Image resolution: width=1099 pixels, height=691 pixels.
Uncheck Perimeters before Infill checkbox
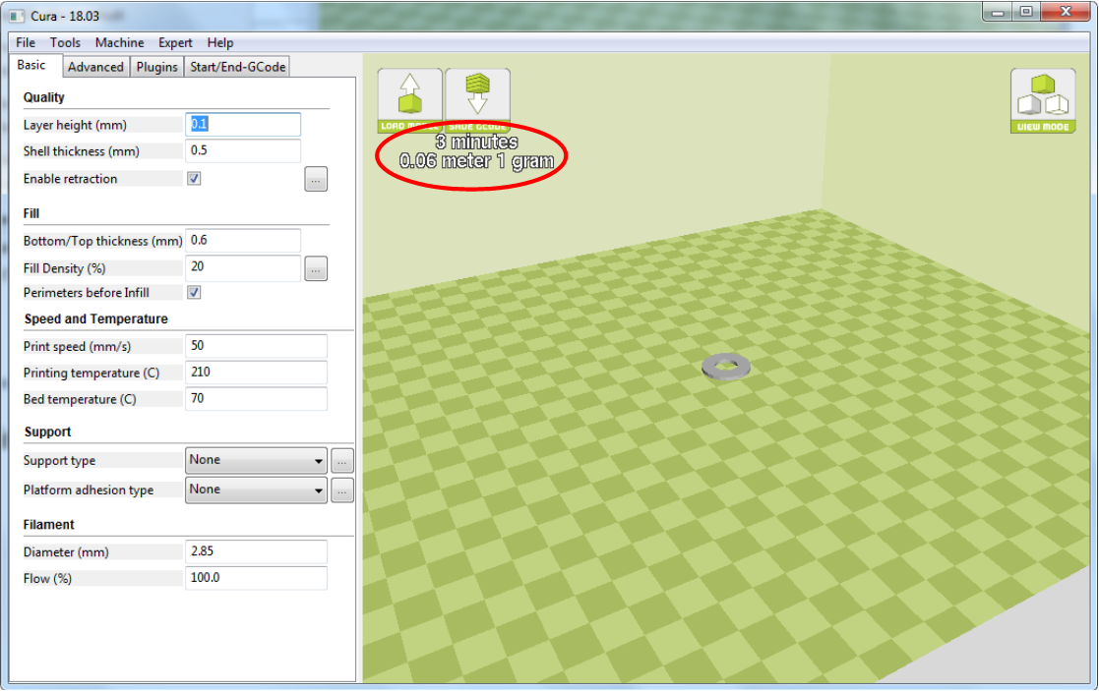[195, 293]
